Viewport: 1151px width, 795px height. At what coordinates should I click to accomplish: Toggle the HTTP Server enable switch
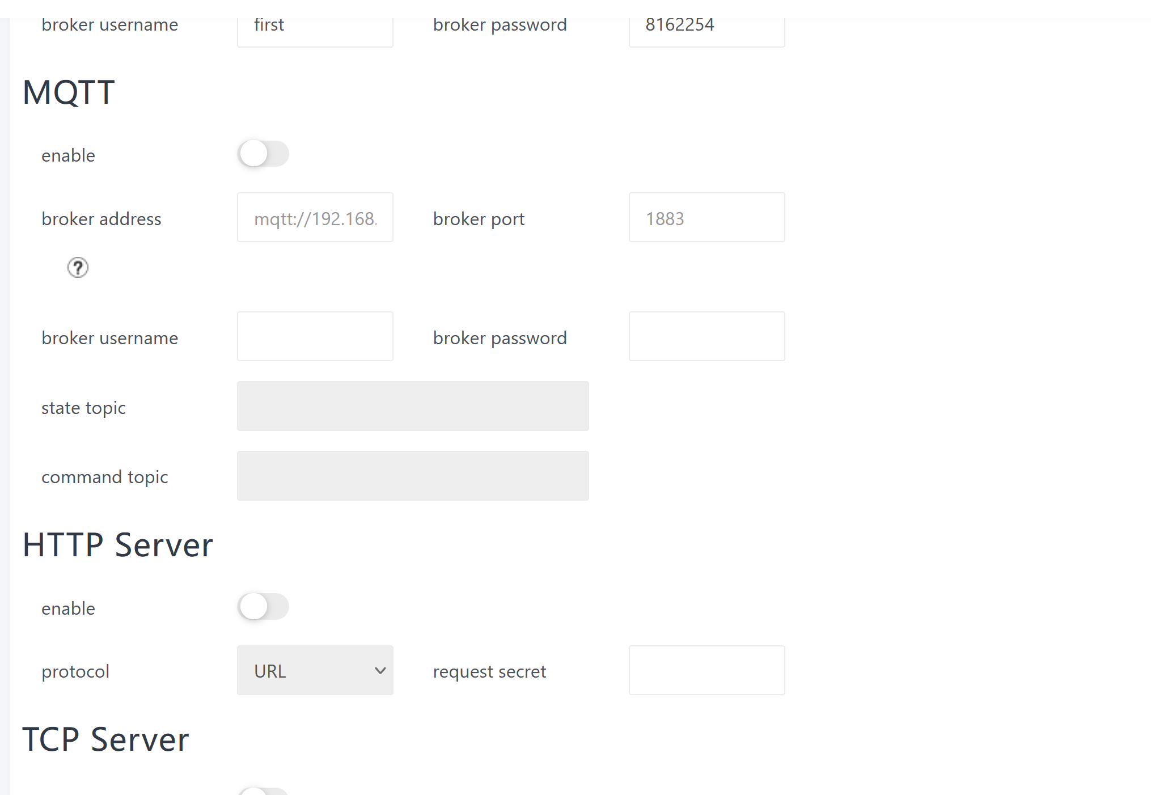pos(263,607)
